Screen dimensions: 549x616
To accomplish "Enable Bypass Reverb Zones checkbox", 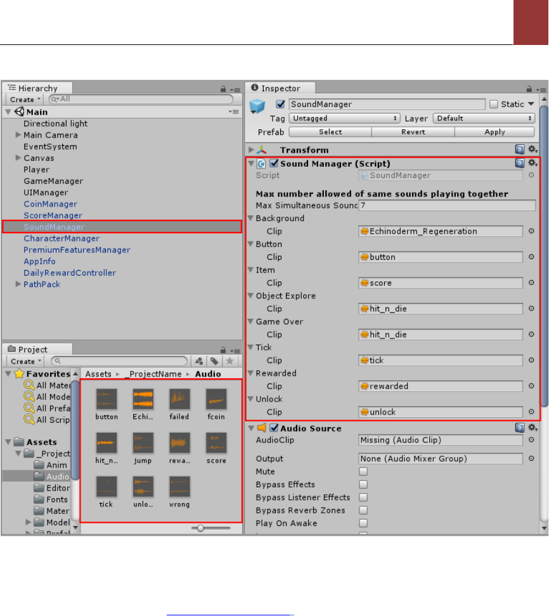I will pyautogui.click(x=363, y=510).
